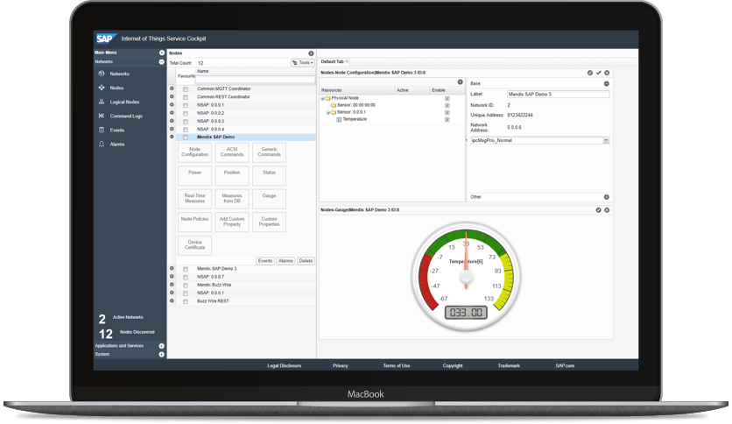The width and height of the screenshot is (732, 424).
Task: Click the gauge digital readout 033.00
Action: click(x=466, y=313)
